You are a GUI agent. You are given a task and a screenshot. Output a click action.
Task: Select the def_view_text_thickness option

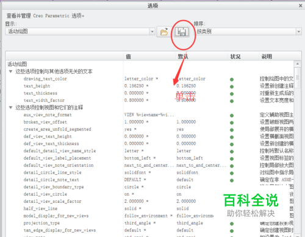pos(51,144)
